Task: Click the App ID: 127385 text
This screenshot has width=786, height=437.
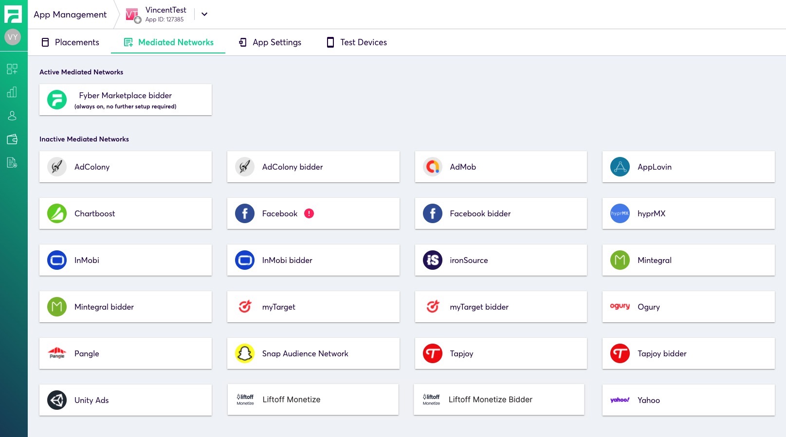Action: coord(165,19)
